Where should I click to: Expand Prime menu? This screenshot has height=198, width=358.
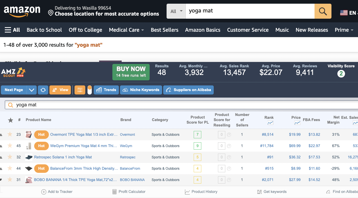[x=344, y=30]
